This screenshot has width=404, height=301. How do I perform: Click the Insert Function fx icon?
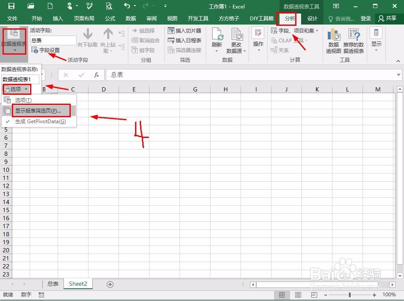click(97, 75)
